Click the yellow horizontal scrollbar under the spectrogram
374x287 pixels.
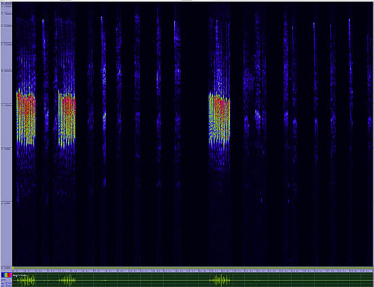click(x=192, y=268)
